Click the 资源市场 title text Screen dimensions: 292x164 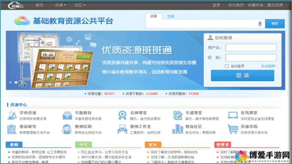pyautogui.click(x=249, y=127)
